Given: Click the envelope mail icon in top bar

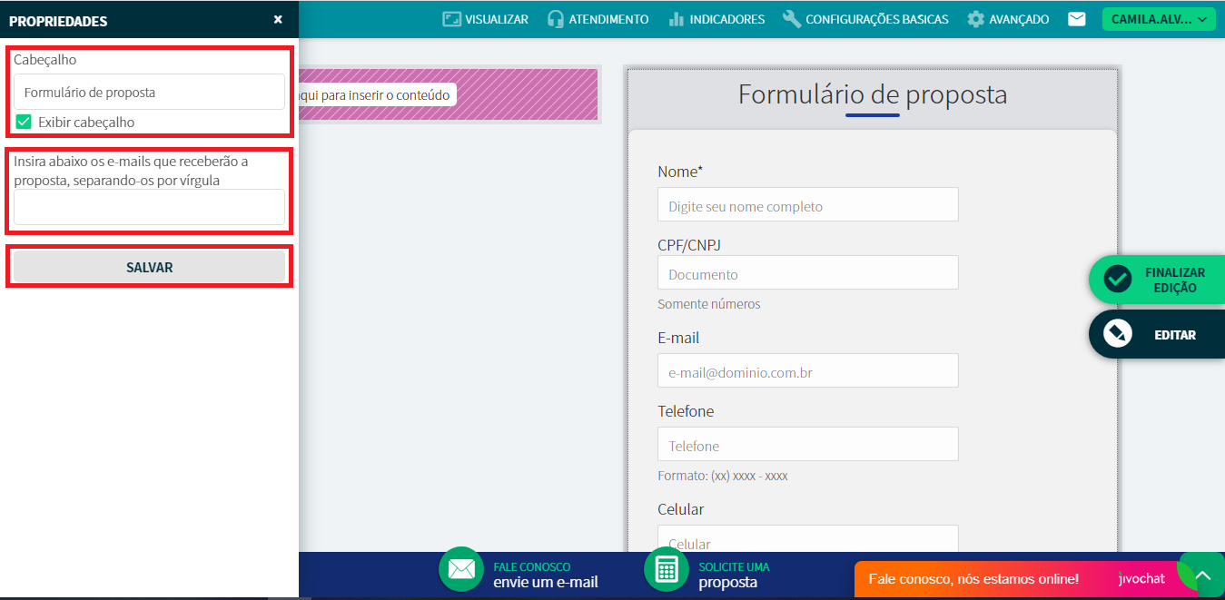Looking at the screenshot, I should 1076,19.
